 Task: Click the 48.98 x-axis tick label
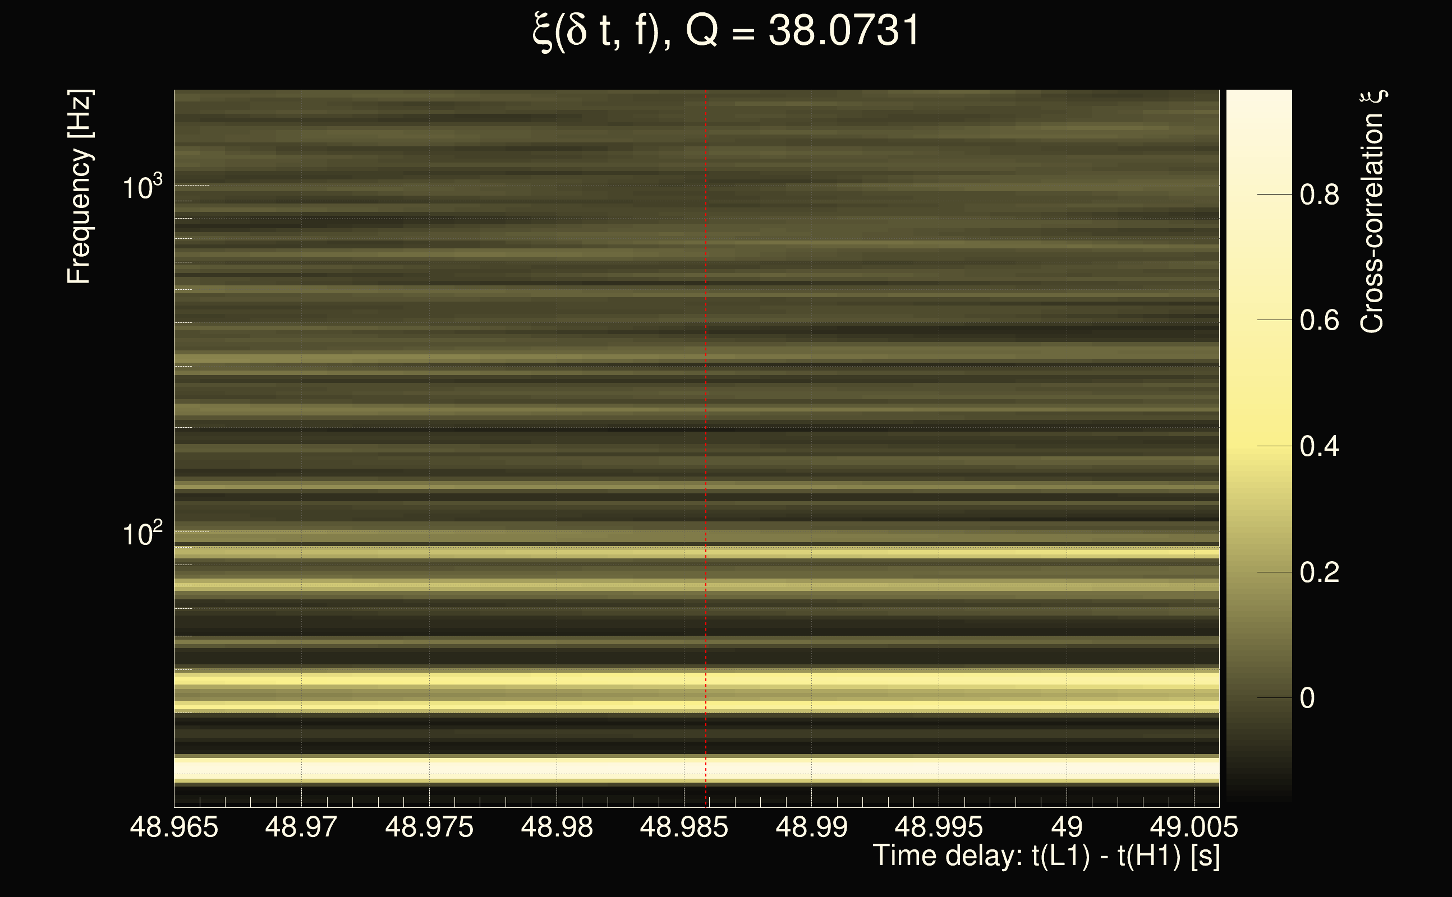point(556,826)
